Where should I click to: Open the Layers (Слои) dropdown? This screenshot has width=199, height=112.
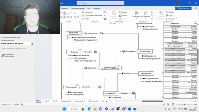(x=170, y=16)
